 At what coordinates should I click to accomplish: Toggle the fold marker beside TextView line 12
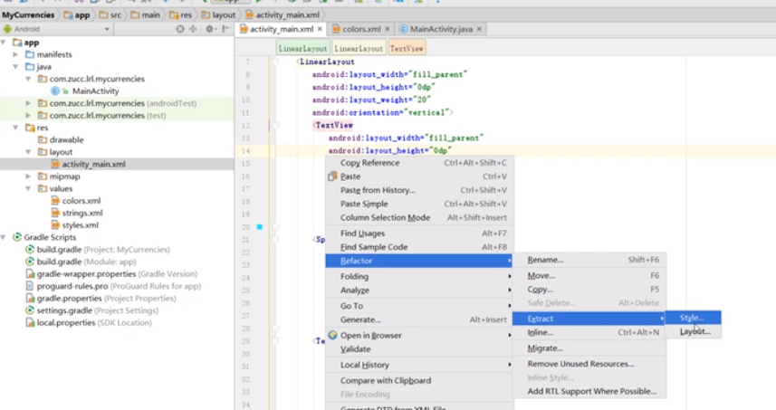click(x=275, y=125)
